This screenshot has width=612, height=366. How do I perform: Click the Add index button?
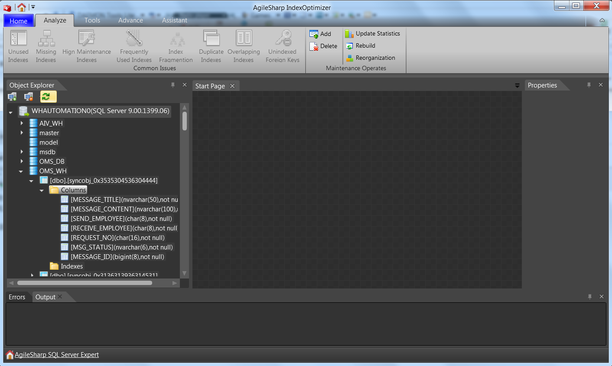click(x=320, y=34)
